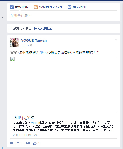Click the thumbs-up likes count icon
Viewport: 123px width, 149px height.
click(35, 143)
